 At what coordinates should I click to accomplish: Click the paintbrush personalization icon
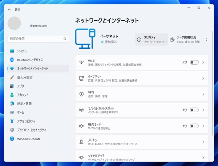point(12,77)
